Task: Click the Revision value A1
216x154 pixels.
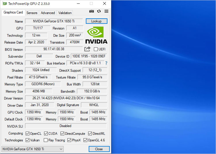Action: (x=75, y=28)
